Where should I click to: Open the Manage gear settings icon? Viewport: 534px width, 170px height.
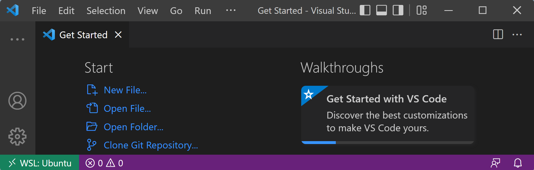(x=17, y=136)
